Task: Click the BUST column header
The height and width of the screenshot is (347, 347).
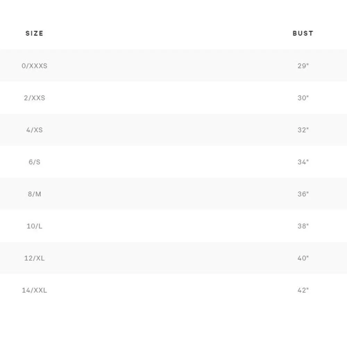Action: click(x=303, y=33)
